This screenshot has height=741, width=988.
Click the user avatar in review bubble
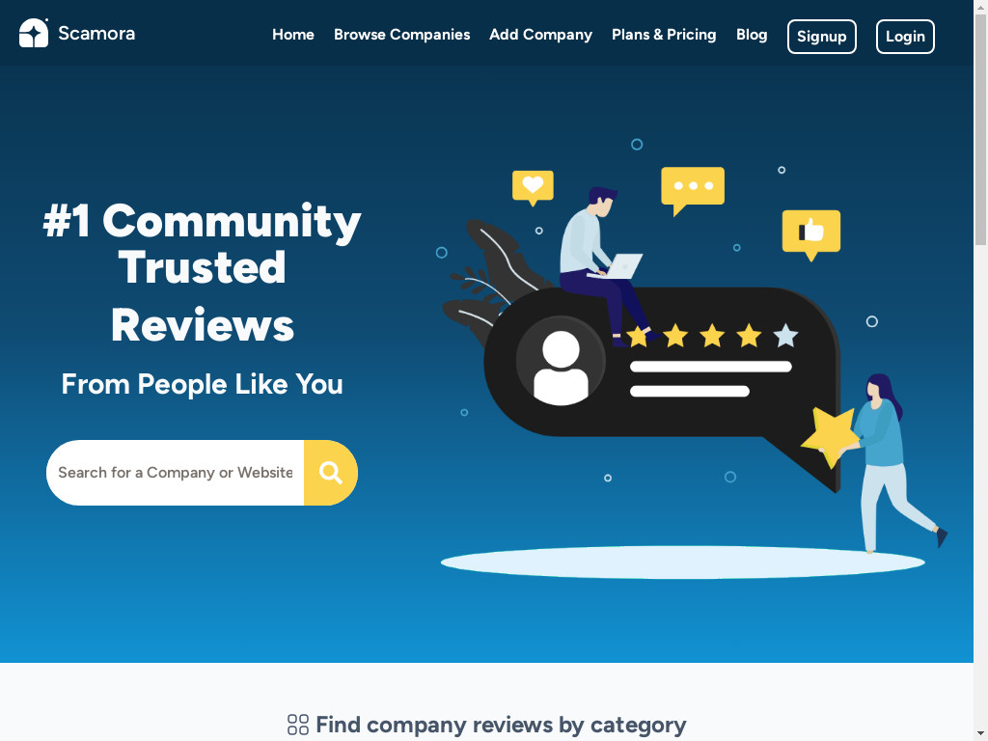pyautogui.click(x=561, y=363)
